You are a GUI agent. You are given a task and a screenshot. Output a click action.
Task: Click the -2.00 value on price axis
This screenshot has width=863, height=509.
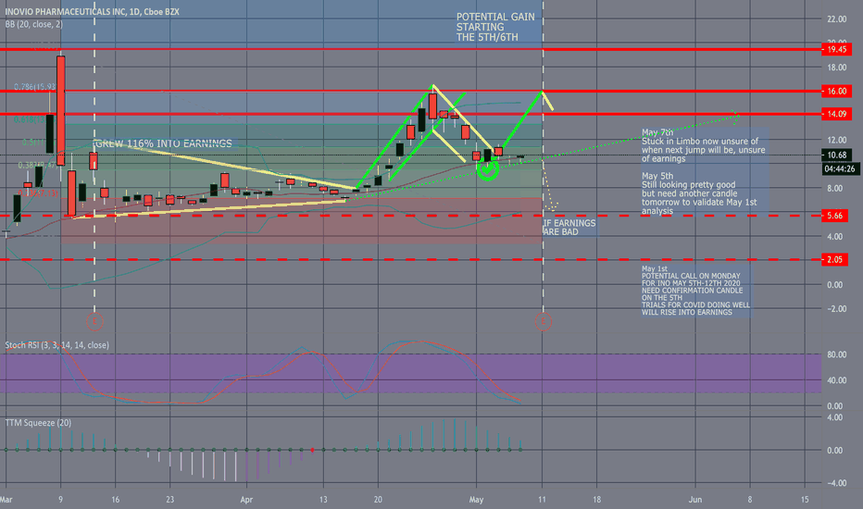tap(836, 309)
